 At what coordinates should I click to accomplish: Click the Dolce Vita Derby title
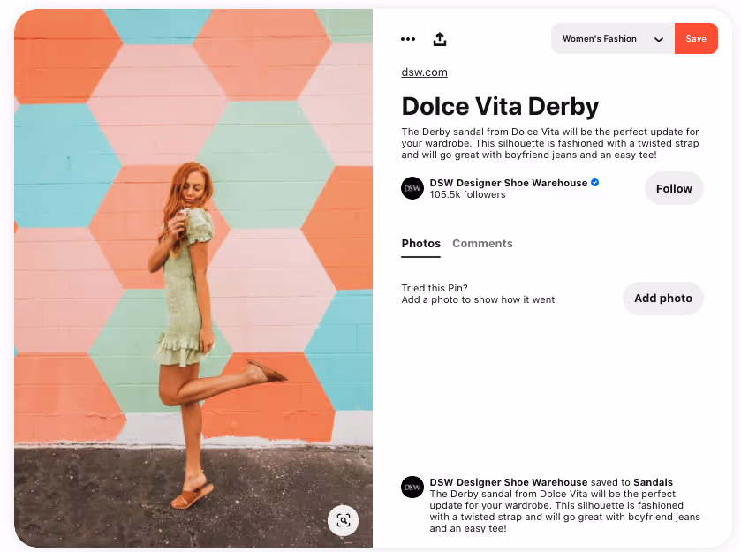click(500, 106)
